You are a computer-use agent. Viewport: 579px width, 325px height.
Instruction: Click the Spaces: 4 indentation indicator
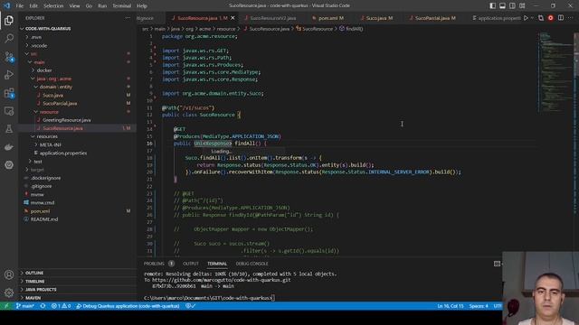pyautogui.click(x=479, y=306)
